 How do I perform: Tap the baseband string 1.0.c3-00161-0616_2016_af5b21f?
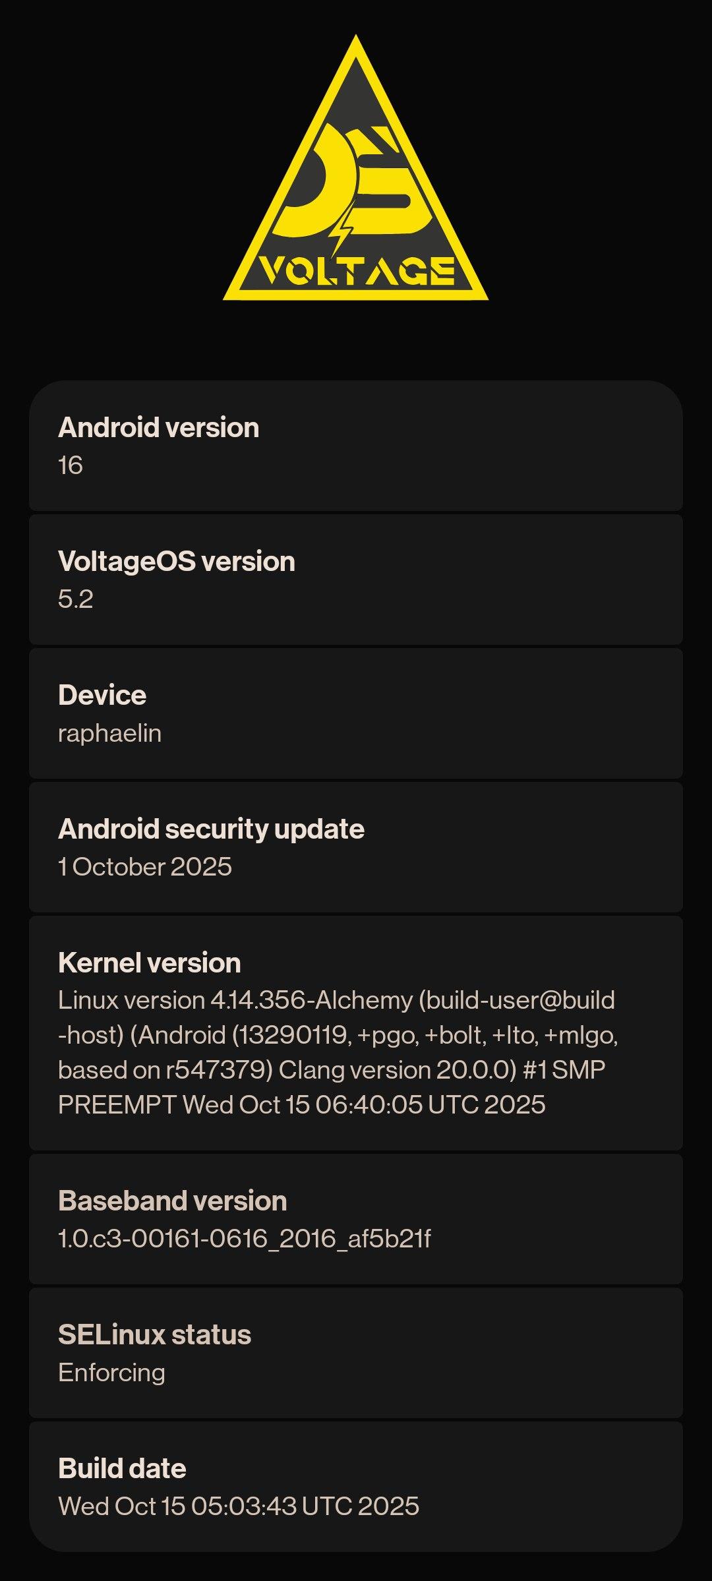244,1239
